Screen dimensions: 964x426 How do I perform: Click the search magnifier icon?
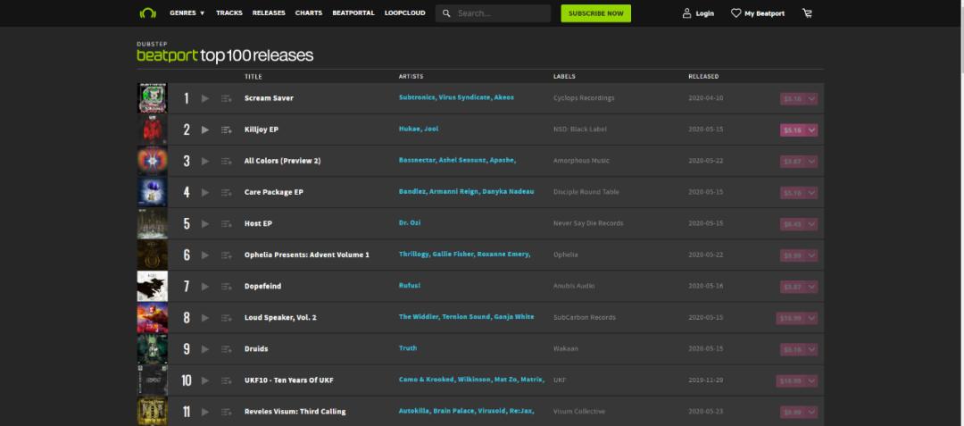446,13
